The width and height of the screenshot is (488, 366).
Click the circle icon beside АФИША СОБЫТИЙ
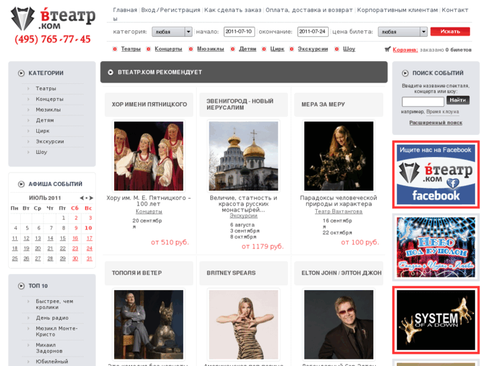[x=21, y=184]
